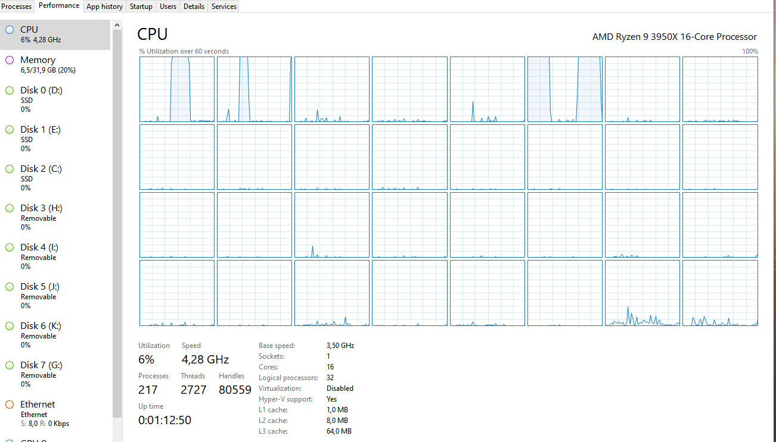Click the L2 cache 8,0 MB value
The width and height of the screenshot is (776, 442).
click(337, 421)
